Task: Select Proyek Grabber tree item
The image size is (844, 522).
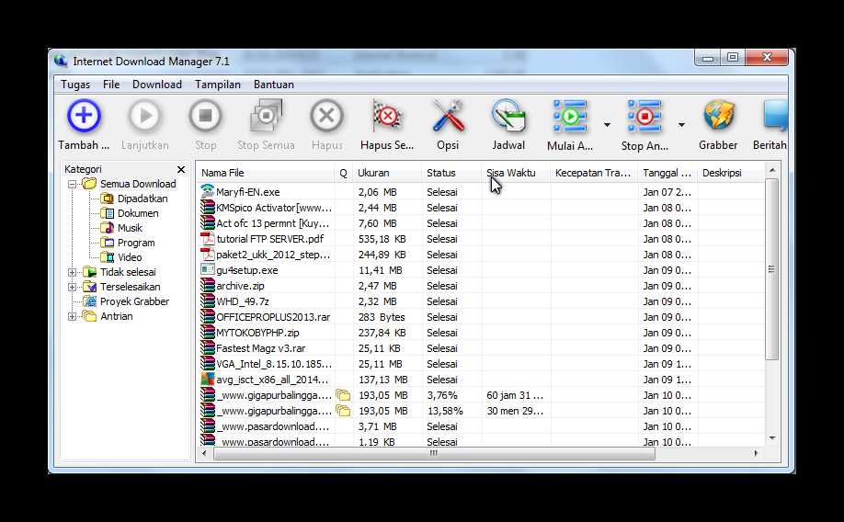Action: (134, 301)
